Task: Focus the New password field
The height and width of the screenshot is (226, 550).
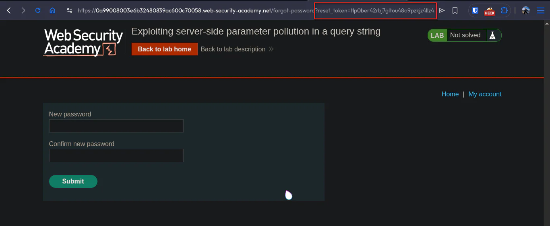Action: 116,126
